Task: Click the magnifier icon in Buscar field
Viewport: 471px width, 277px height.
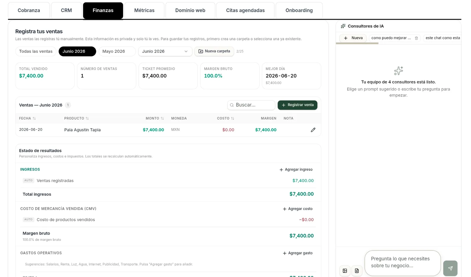Action: (x=232, y=105)
